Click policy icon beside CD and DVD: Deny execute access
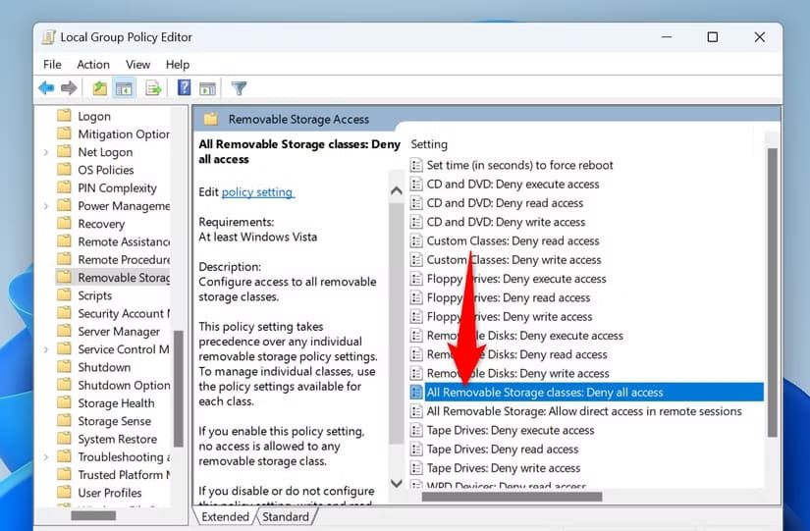The width and height of the screenshot is (810, 531). pyautogui.click(x=416, y=185)
